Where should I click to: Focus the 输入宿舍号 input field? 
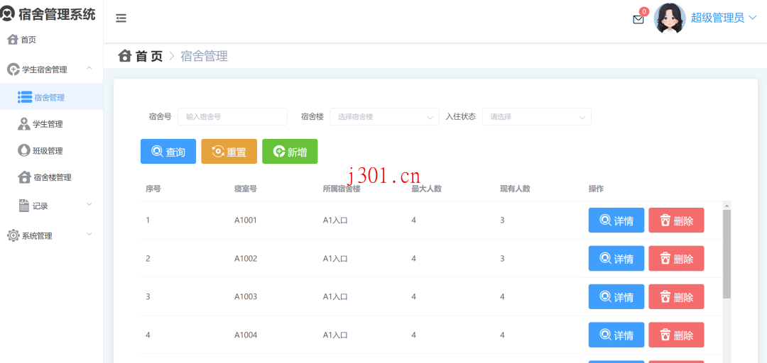[232, 117]
